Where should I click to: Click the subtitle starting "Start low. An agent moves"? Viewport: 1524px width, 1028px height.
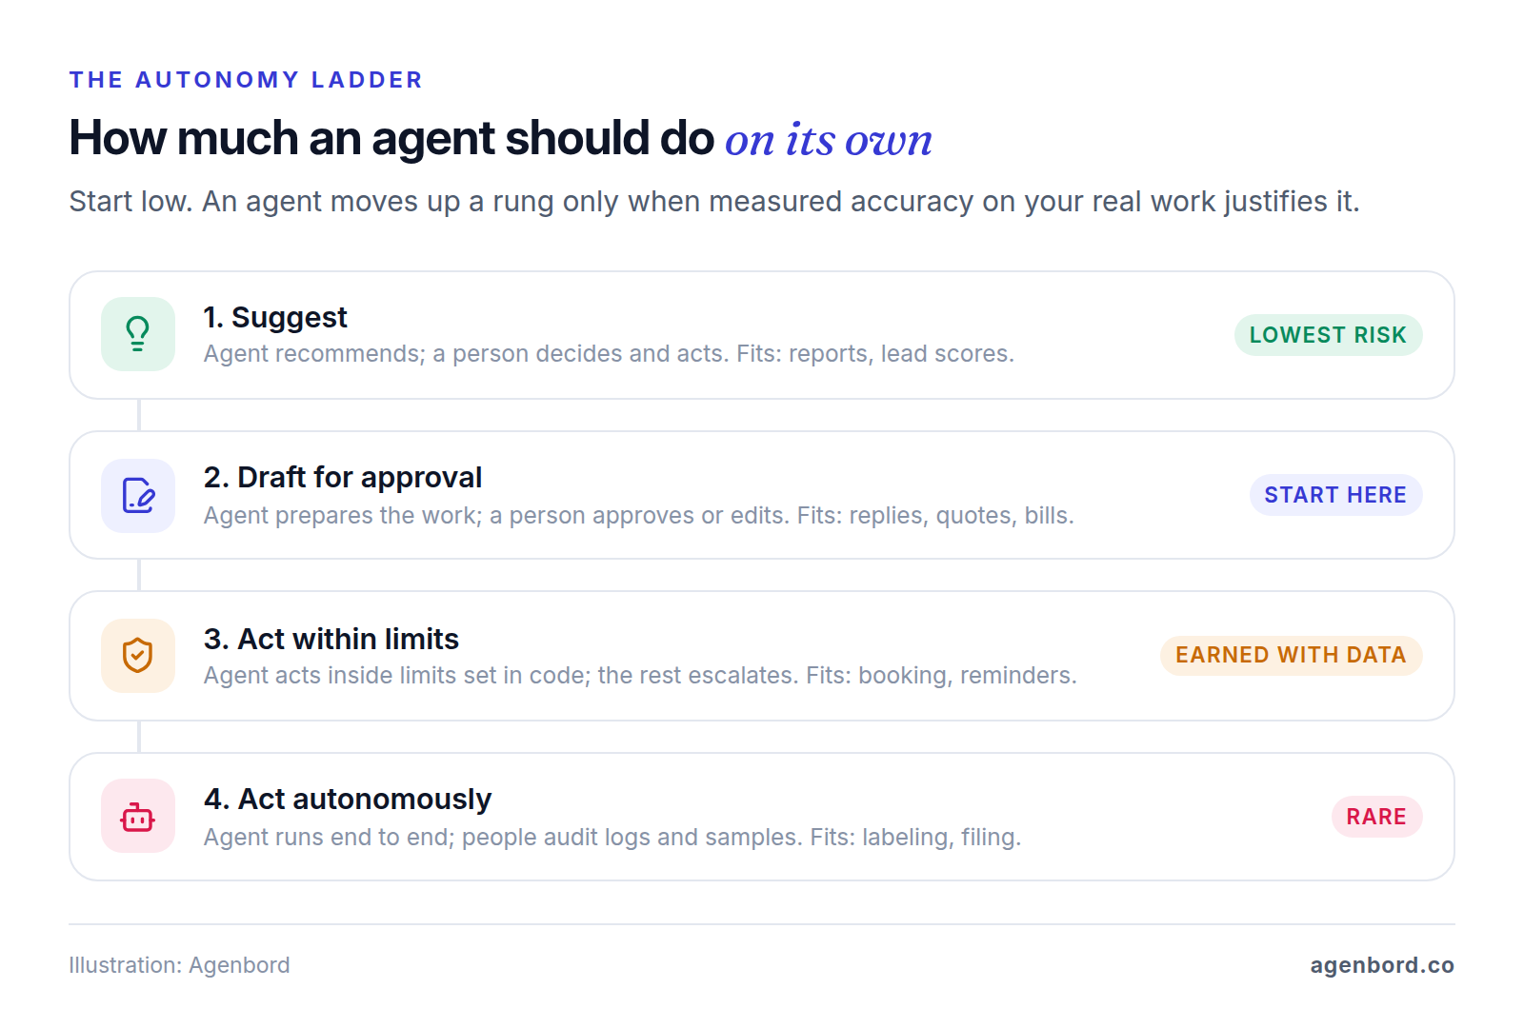click(714, 202)
